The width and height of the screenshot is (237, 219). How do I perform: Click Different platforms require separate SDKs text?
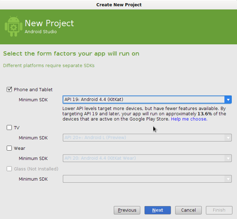click(x=49, y=66)
